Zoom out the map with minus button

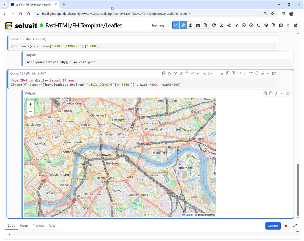pos(31,111)
